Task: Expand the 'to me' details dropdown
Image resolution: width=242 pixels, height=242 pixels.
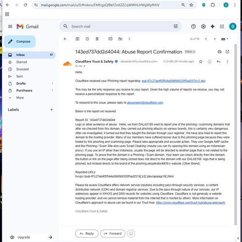Action: pos(84,66)
